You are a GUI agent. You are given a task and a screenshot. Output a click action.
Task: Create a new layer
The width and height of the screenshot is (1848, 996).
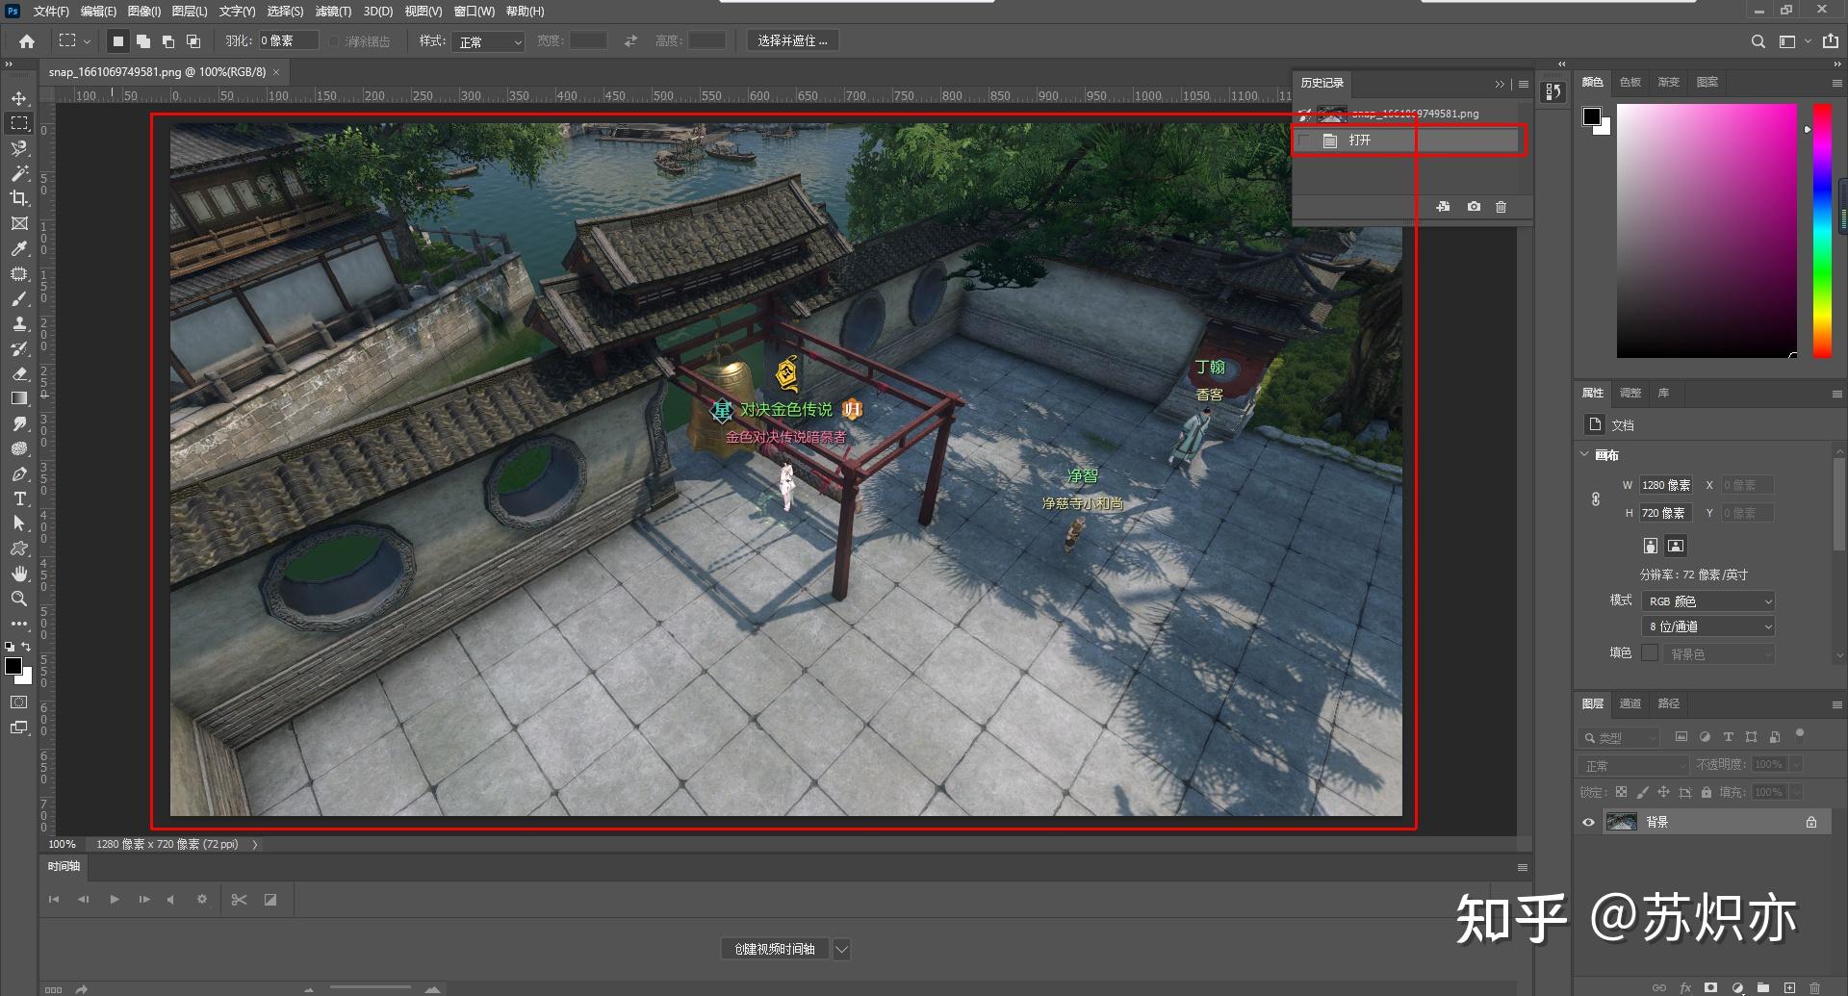[1789, 987]
